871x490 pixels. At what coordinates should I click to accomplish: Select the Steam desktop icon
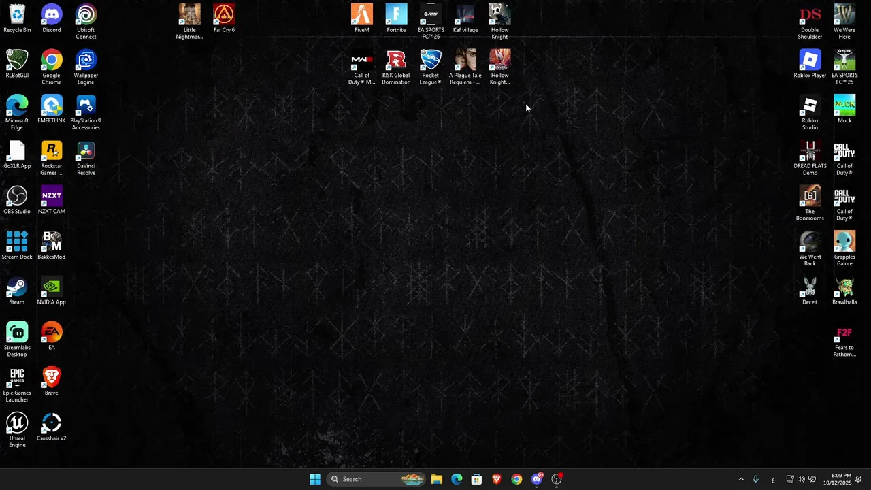[x=17, y=291]
